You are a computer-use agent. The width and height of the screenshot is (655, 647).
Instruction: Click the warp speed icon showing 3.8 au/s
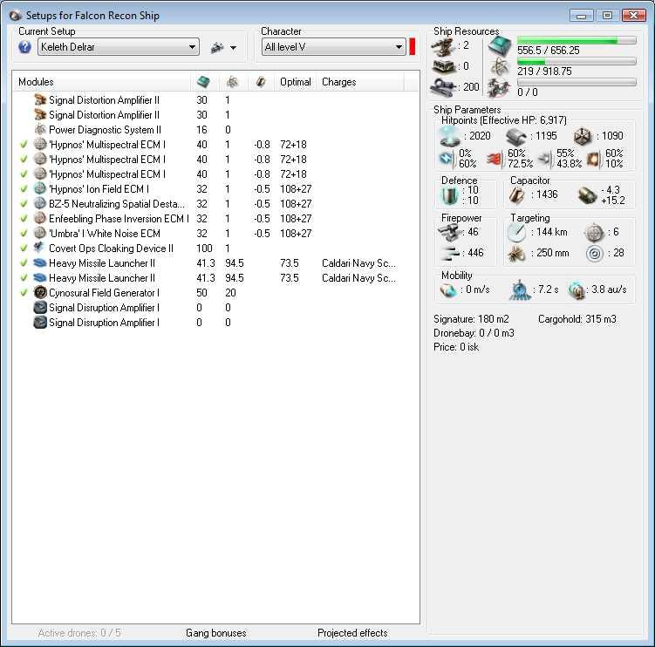point(577,289)
